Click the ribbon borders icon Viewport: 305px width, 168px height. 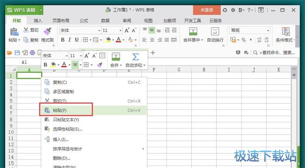click(85, 40)
